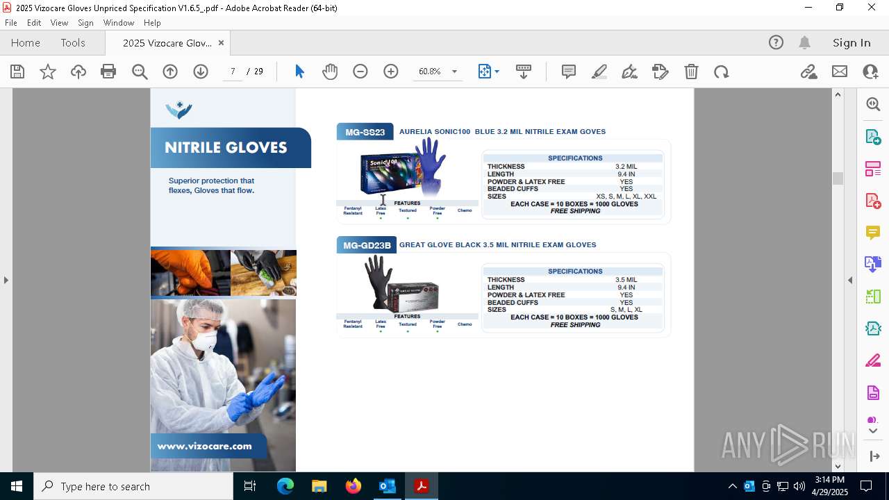This screenshot has width=889, height=500.
Task: Click the Sign In button
Action: point(851,42)
